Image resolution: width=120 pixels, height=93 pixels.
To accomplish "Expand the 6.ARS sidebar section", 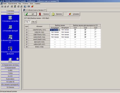I will tap(10, 71).
